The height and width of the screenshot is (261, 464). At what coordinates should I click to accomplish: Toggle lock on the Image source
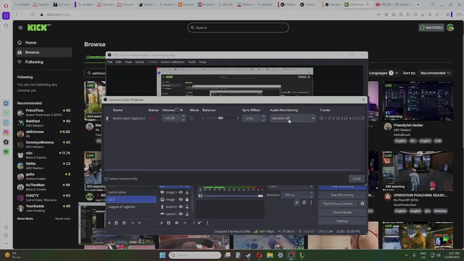coord(187,199)
